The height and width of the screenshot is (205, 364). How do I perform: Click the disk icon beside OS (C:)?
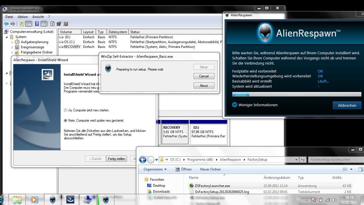point(61,42)
